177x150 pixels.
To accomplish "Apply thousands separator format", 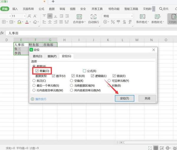I will click(118, 22).
